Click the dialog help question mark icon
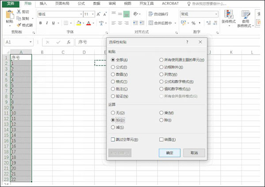Image resolution: width=265 pixels, height=187 pixels. [x=187, y=42]
